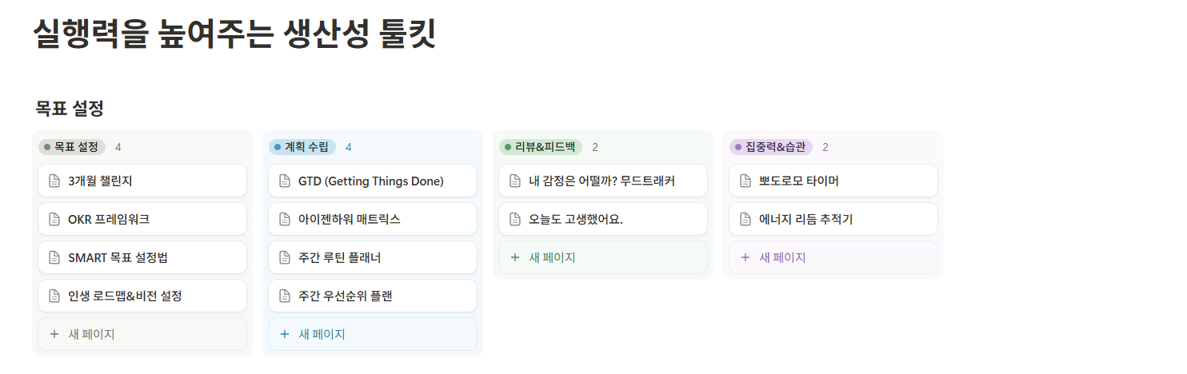Click the blue 계획 수립 group tag
This screenshot has width=1187, height=374.
click(302, 147)
